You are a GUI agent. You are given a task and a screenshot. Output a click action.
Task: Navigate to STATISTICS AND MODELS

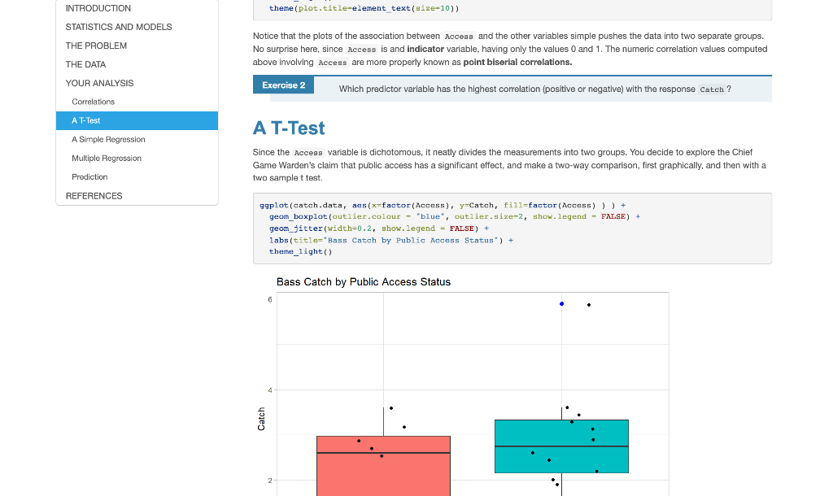tap(119, 27)
